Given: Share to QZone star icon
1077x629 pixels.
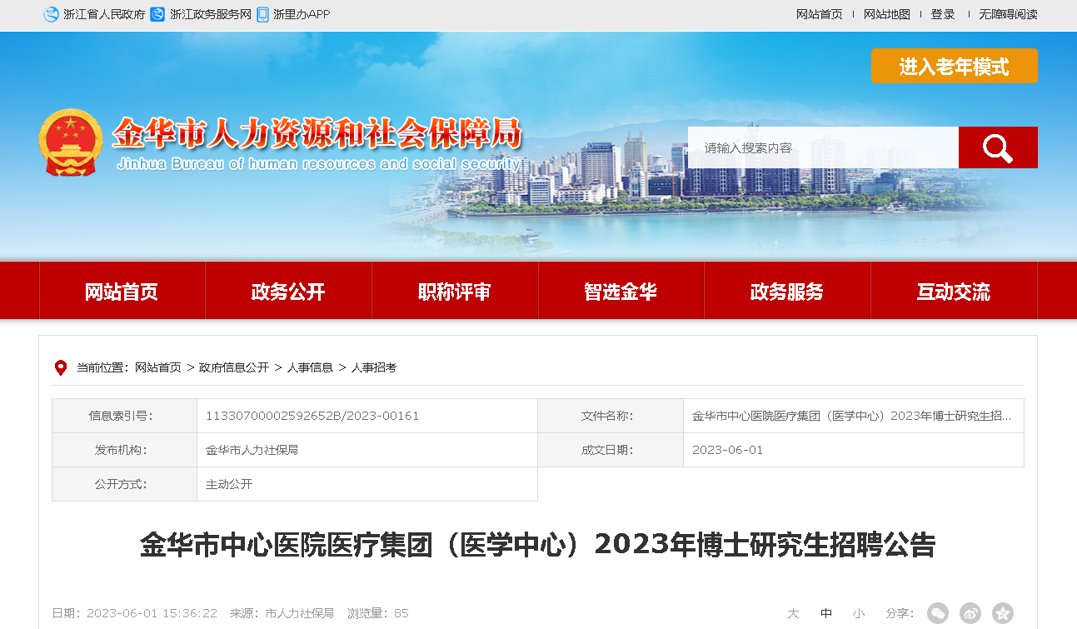Looking at the screenshot, I should (x=1003, y=613).
